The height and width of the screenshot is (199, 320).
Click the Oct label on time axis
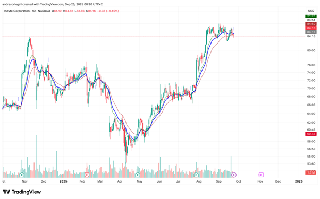(x=238, y=181)
